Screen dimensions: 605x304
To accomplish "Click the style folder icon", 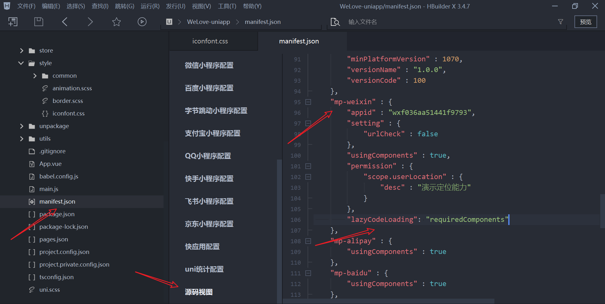I will [32, 63].
